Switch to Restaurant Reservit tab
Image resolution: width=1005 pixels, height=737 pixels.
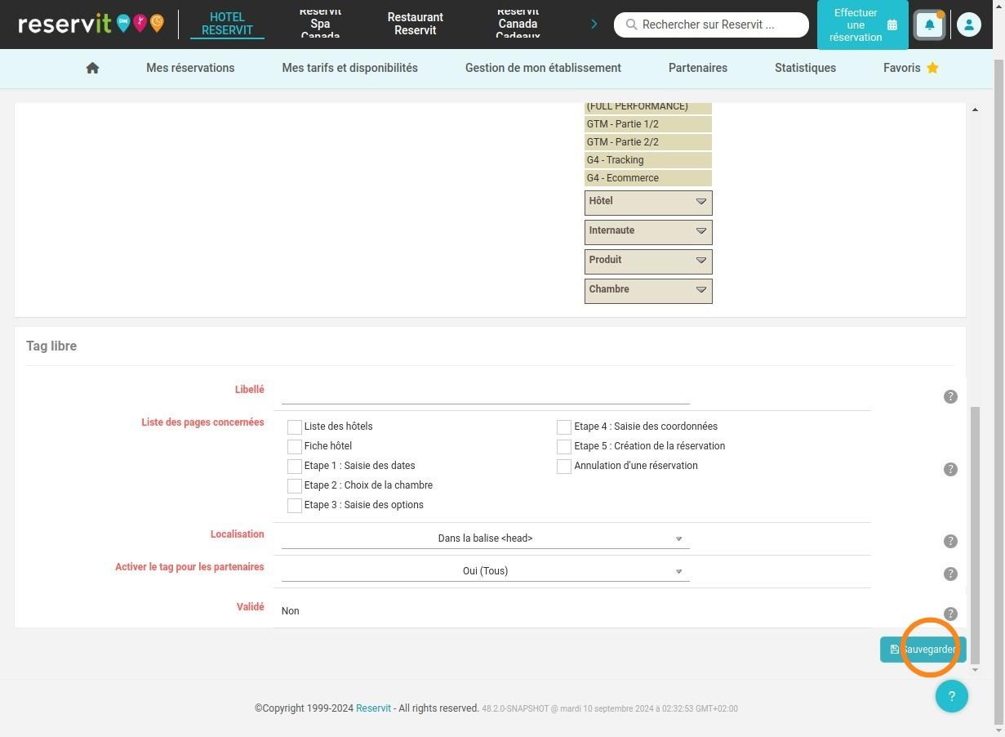tap(416, 24)
